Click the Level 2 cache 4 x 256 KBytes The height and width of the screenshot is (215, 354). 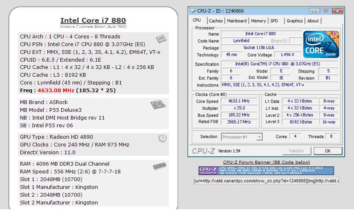[x=300, y=115]
